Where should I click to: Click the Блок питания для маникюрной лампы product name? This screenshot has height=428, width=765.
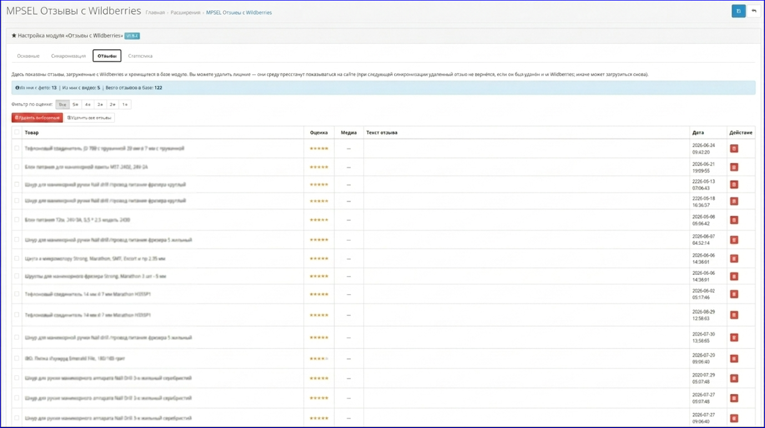coord(86,167)
